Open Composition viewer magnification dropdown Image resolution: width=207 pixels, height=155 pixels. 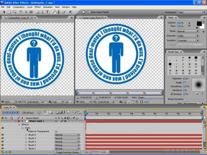point(11,102)
